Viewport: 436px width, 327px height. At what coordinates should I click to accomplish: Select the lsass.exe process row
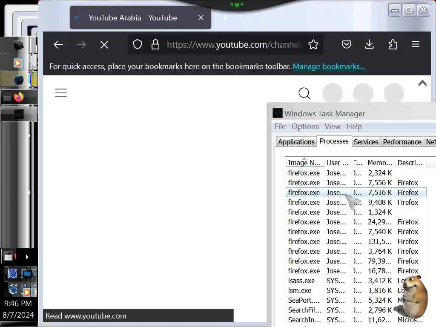point(356,281)
